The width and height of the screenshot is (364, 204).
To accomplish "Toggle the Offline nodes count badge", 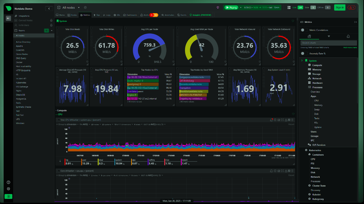I will click(x=327, y=7).
